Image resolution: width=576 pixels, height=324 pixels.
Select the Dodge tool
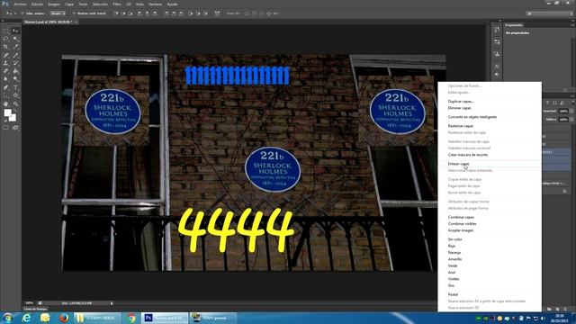pos(15,79)
